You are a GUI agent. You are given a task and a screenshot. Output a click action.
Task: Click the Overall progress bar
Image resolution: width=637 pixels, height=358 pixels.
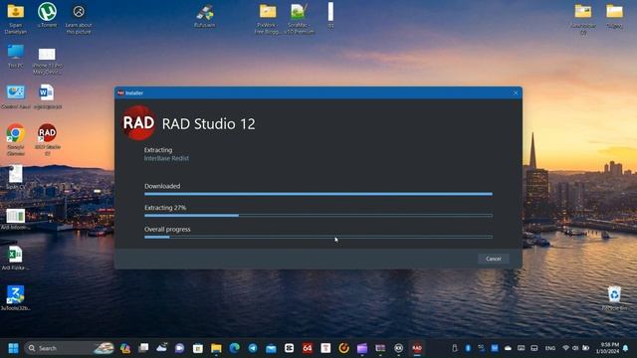[318, 237]
